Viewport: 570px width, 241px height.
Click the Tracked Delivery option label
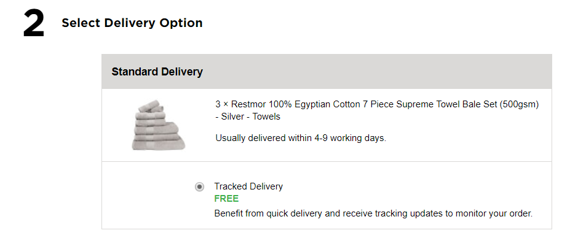tap(248, 186)
